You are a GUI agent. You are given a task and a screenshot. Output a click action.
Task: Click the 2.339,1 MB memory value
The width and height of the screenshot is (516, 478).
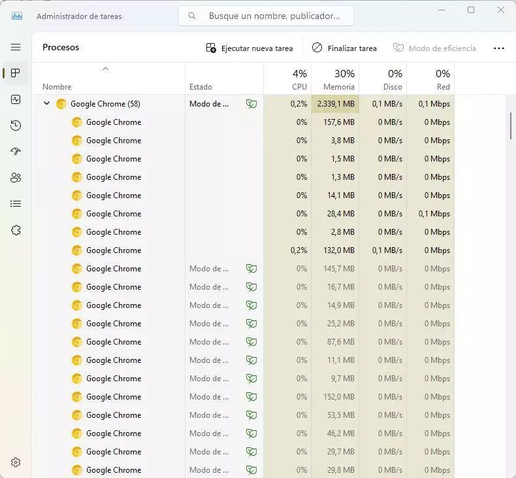pyautogui.click(x=336, y=104)
